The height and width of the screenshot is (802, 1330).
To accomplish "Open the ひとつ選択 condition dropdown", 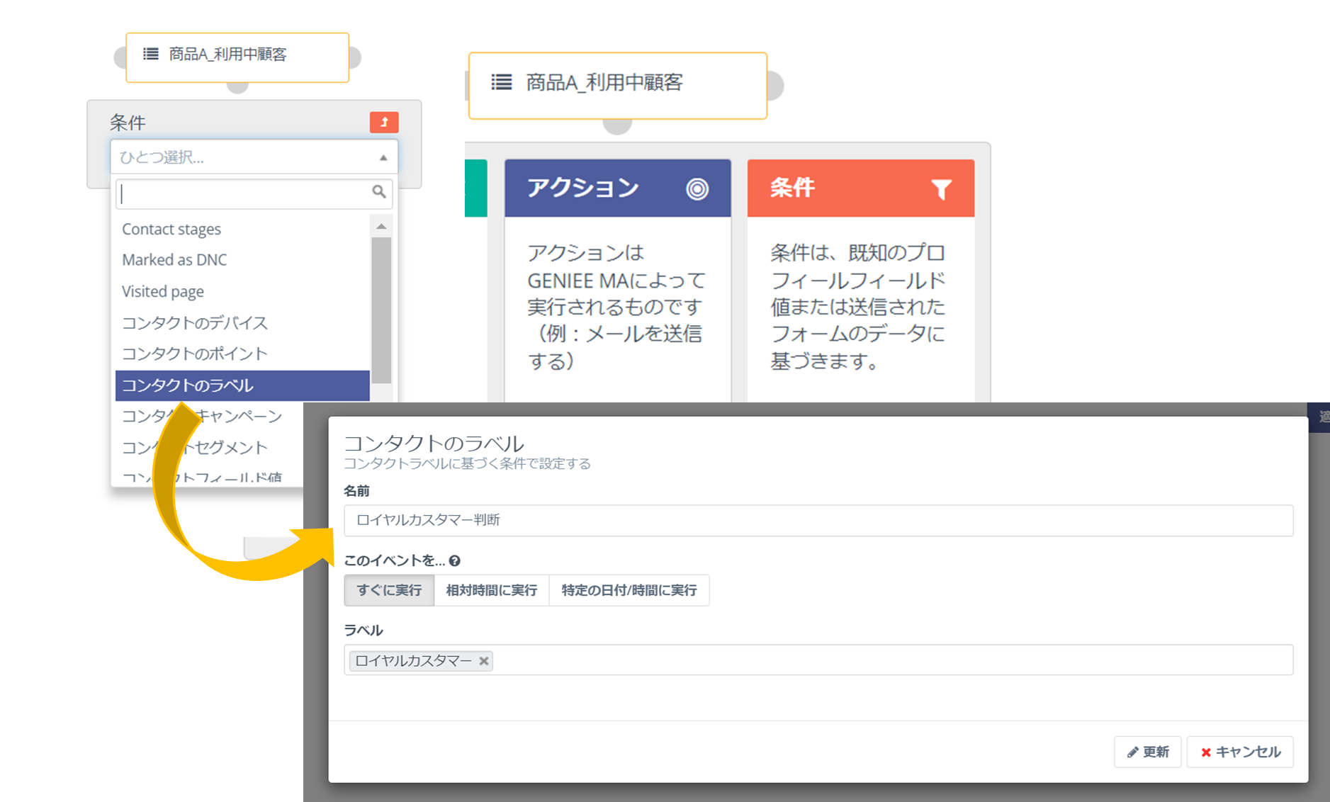I will pos(254,157).
